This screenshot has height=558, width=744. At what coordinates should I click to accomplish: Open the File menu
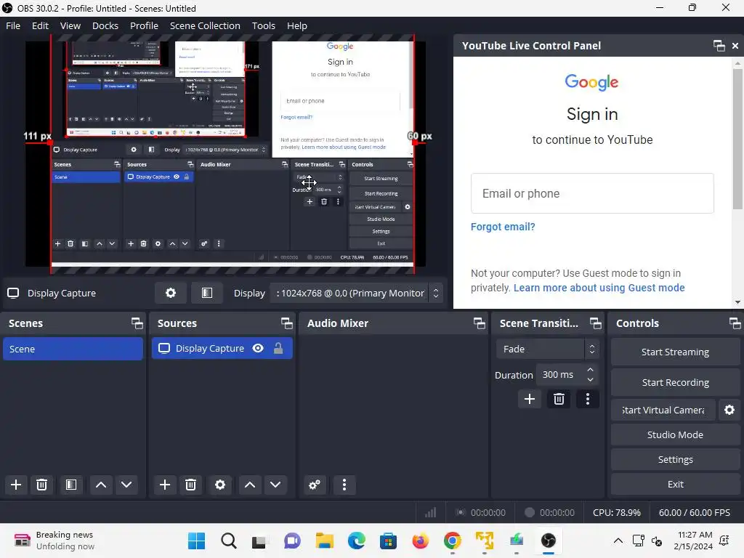click(x=13, y=25)
